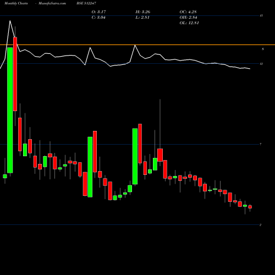The image size is (275, 275).
Task: Select the 'BSE 512247' ticker label
Action: tap(86, 3)
